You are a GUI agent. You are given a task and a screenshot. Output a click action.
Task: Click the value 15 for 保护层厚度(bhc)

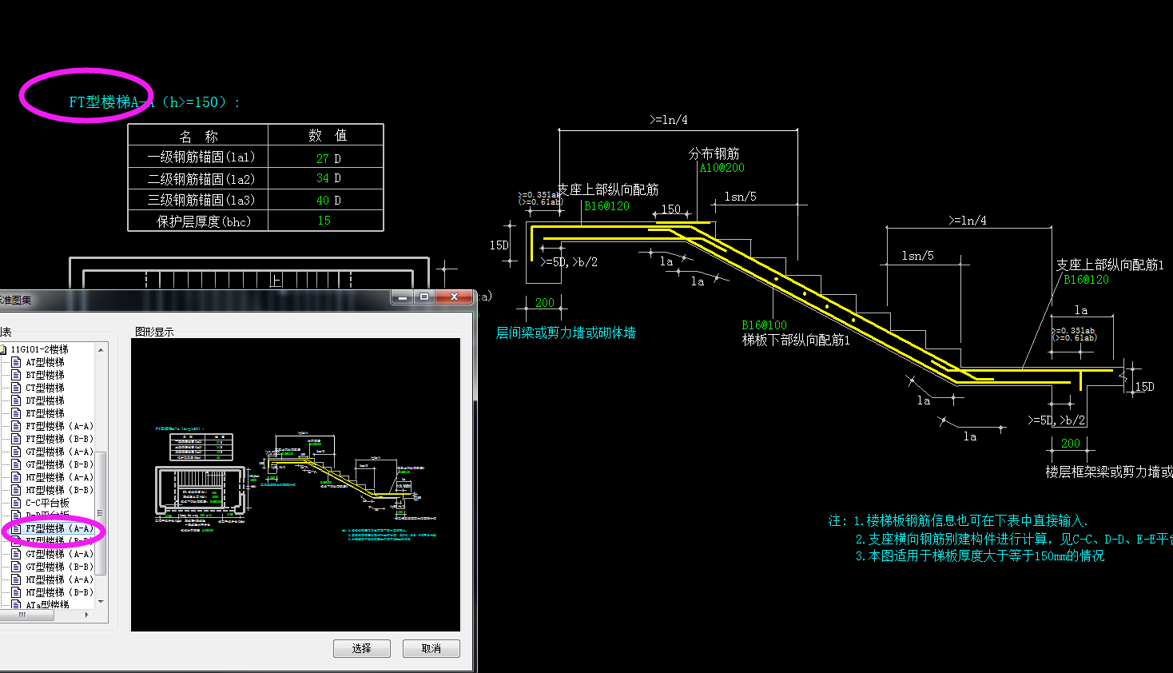pyautogui.click(x=324, y=221)
